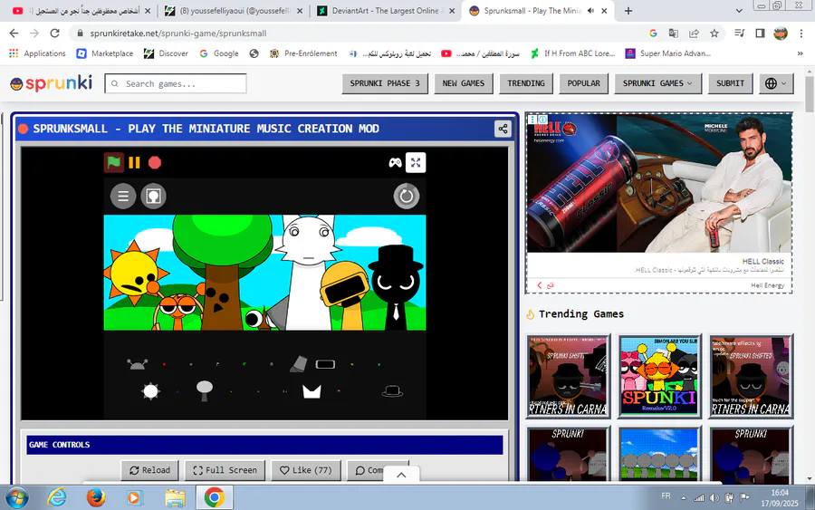Focus the Search games input field
Screen dimensions: 815x510
click(x=176, y=83)
